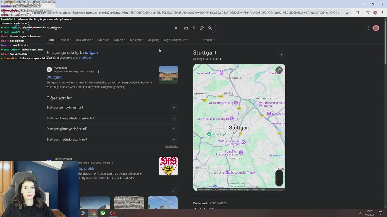Expand "Stuttgart gitmeye değer mi?" question
This screenshot has height=217, width=387.
(112, 129)
